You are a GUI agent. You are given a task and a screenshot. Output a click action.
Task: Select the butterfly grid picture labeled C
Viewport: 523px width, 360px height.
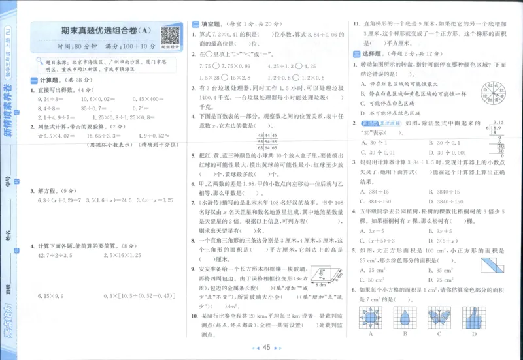[439, 318]
